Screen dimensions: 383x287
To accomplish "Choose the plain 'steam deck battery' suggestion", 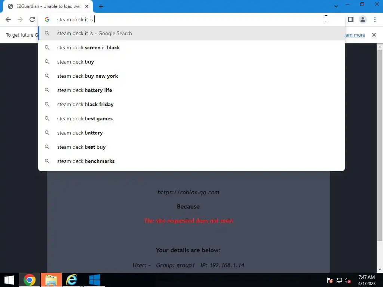I will click(191, 133).
